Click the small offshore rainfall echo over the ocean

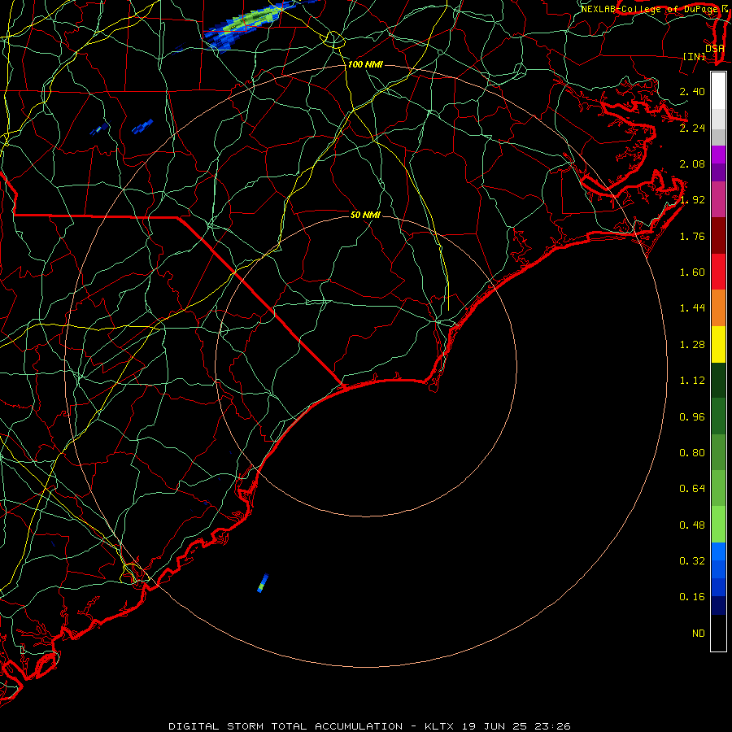tap(263, 583)
